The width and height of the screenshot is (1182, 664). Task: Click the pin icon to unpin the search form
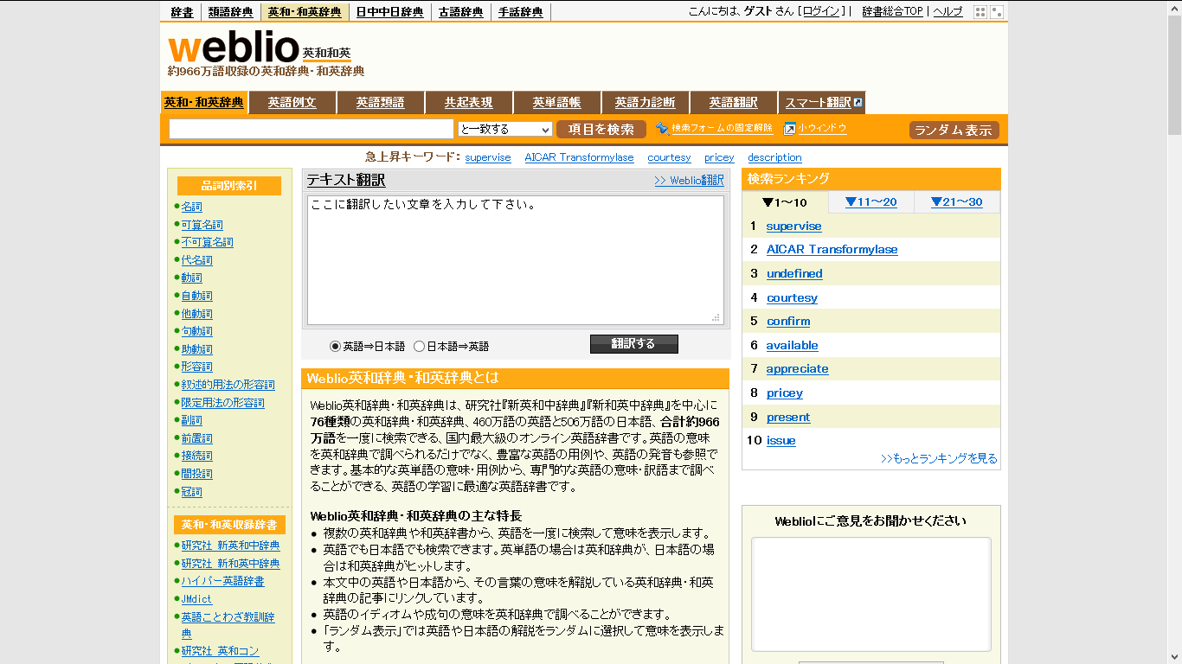663,129
